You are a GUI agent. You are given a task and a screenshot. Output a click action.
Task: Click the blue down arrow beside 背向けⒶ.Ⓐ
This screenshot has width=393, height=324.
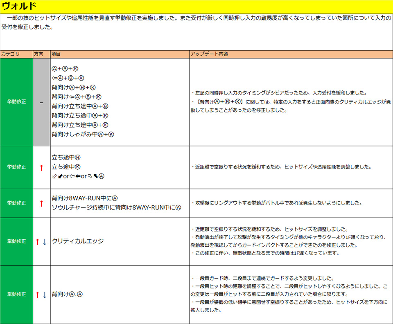(45, 295)
